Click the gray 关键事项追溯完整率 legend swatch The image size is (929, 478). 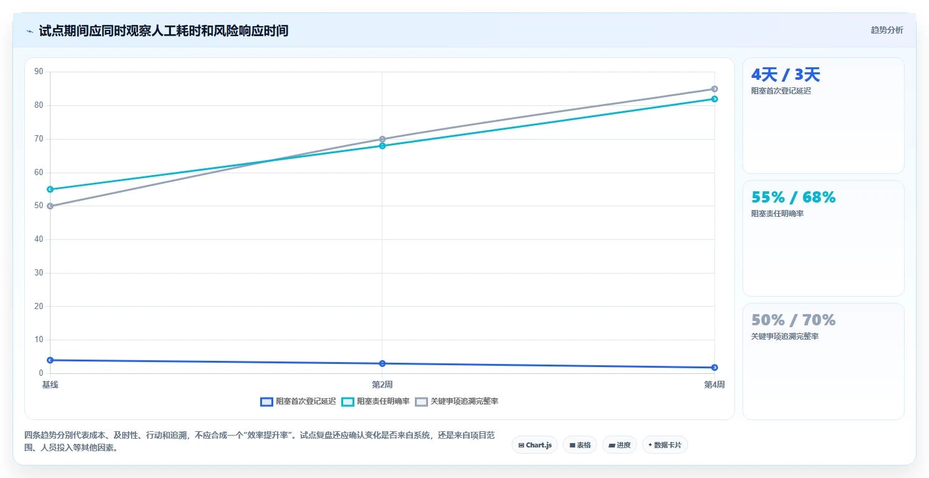click(422, 401)
